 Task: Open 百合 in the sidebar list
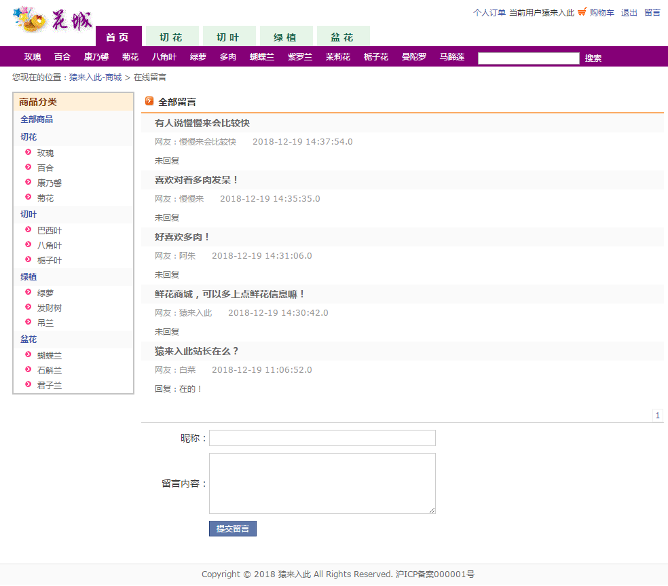click(x=45, y=168)
